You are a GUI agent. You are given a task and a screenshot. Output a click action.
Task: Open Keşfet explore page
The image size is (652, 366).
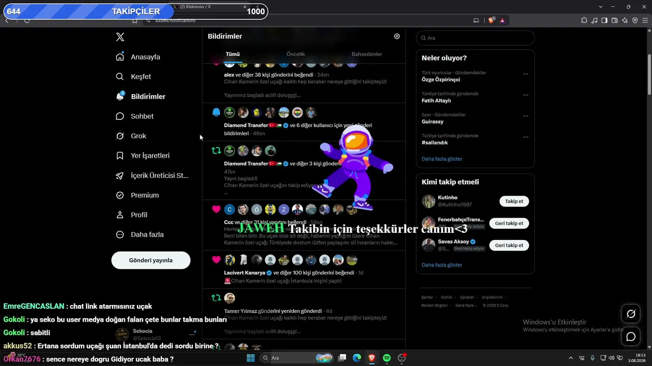click(133, 77)
